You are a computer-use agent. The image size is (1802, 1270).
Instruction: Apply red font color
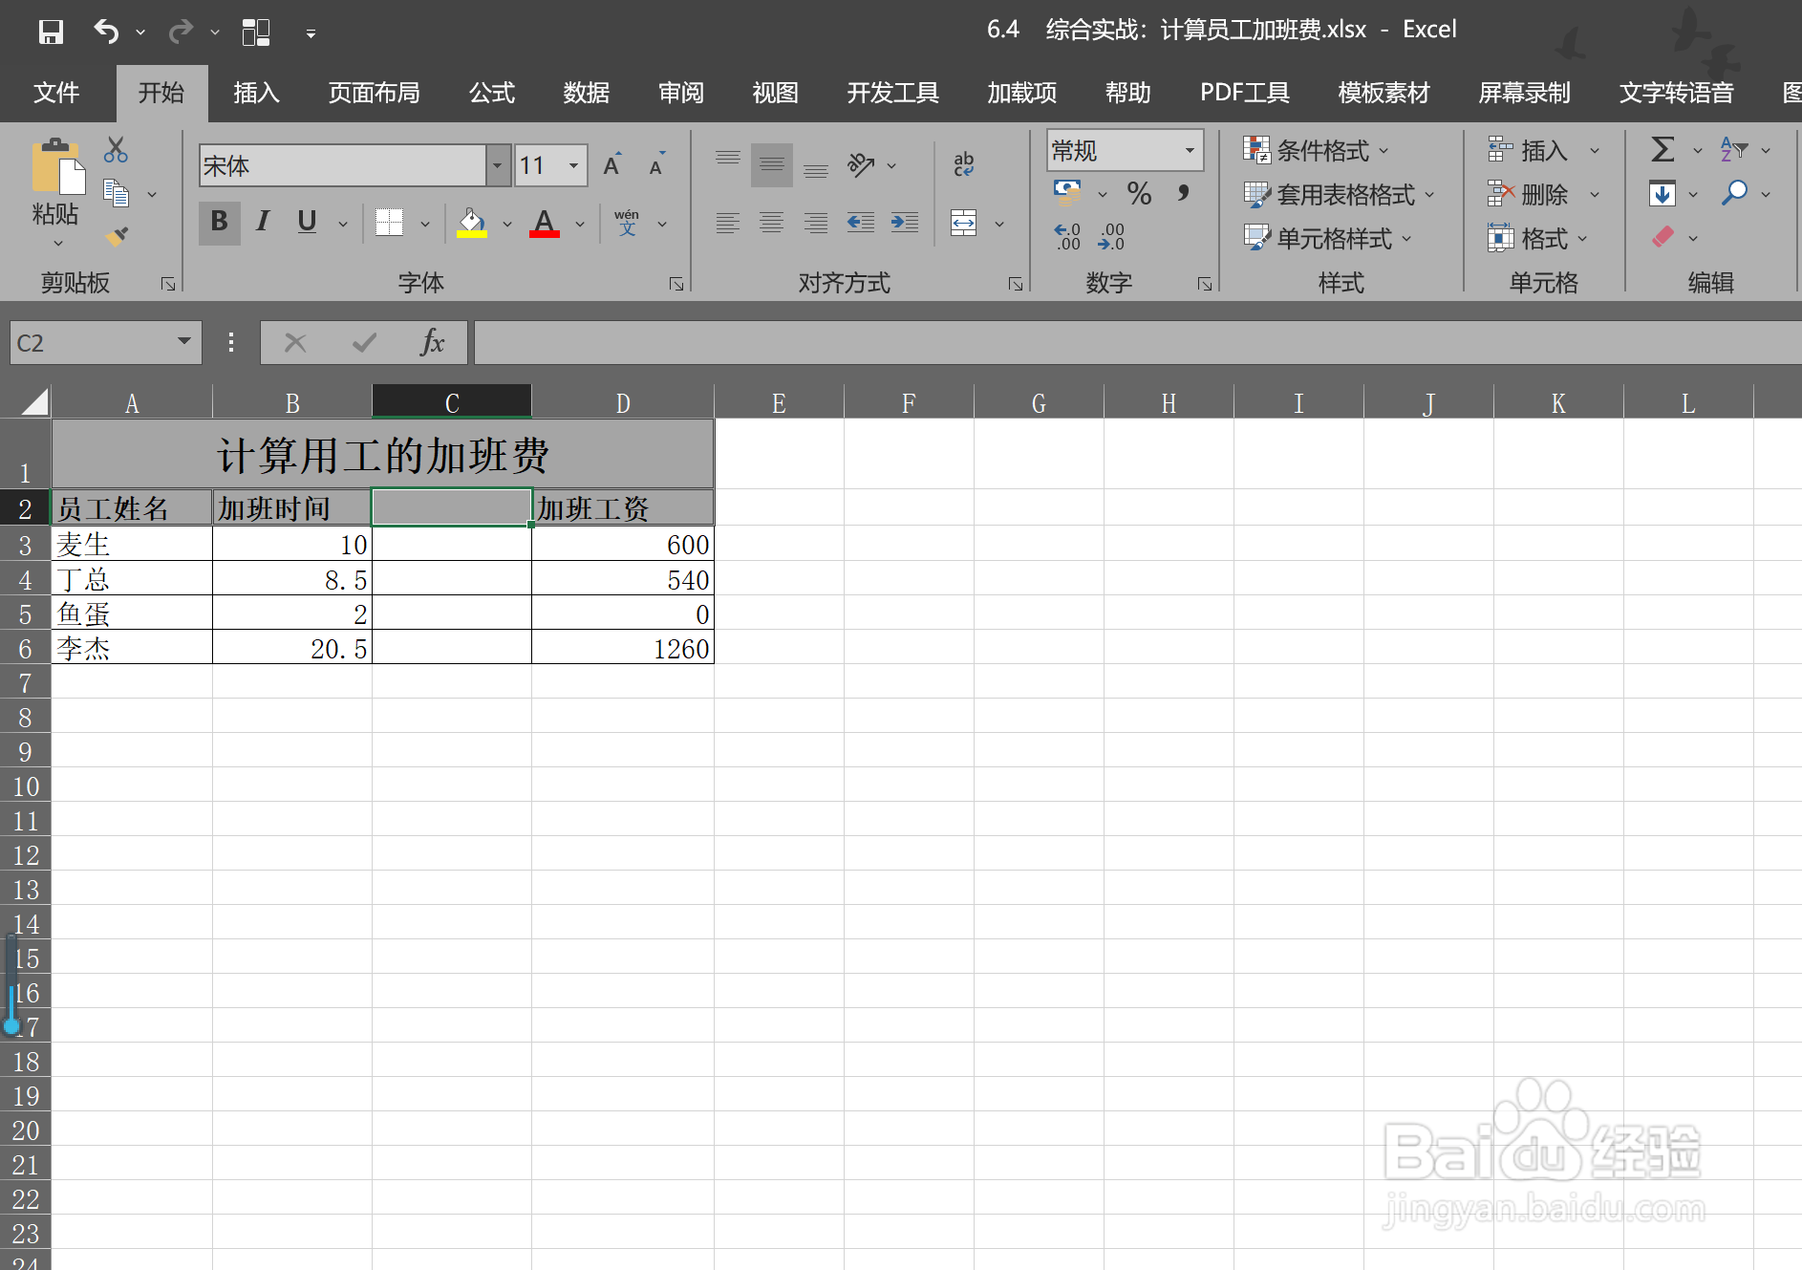[544, 223]
